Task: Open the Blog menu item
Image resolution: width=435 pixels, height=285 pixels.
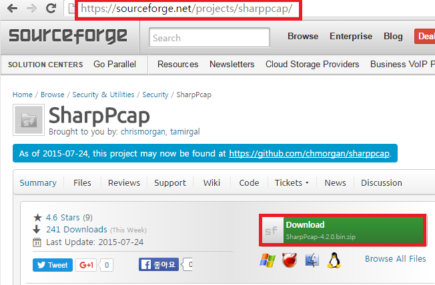Action: (x=393, y=36)
